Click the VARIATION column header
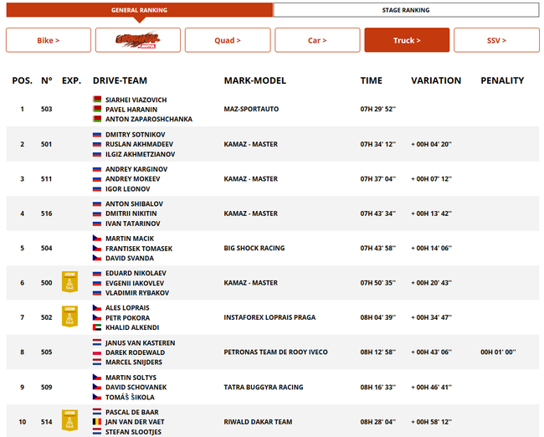This screenshot has width=544, height=437. (x=436, y=80)
